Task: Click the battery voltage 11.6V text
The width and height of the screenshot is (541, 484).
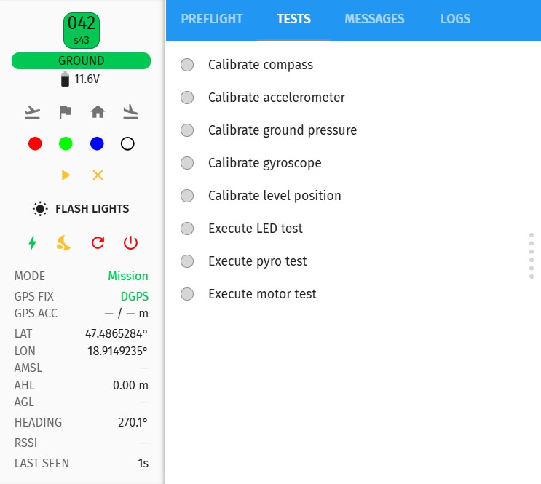Action: [x=87, y=79]
